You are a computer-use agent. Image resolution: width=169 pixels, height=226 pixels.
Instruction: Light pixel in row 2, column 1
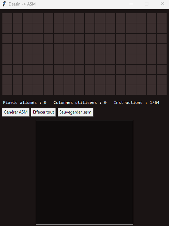click(7, 28)
